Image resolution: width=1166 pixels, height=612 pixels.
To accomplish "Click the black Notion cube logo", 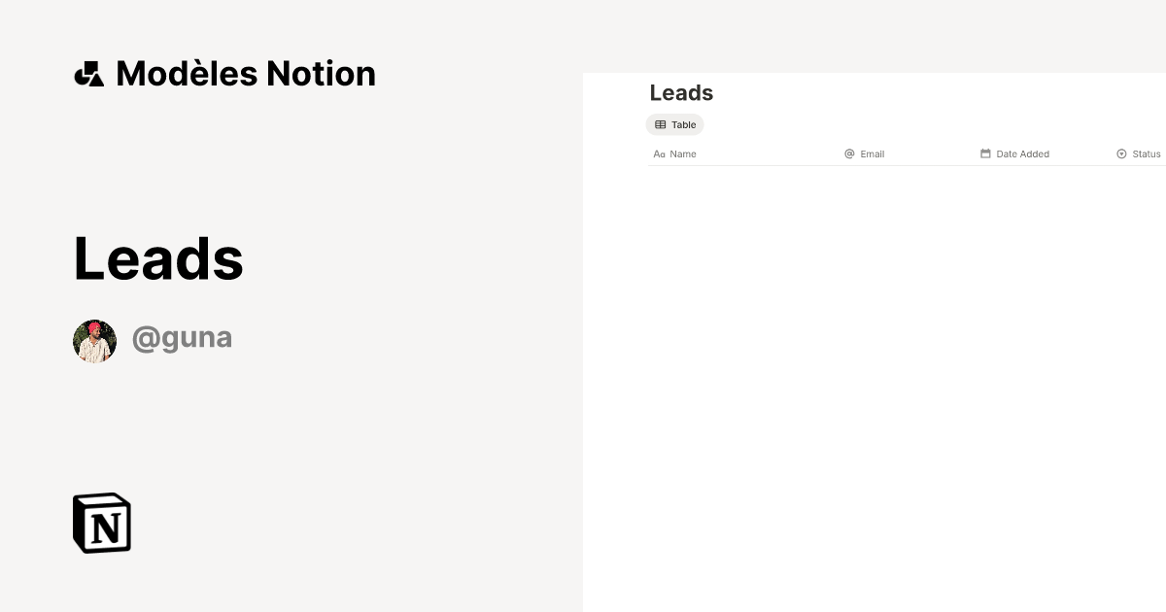I will [x=101, y=523].
